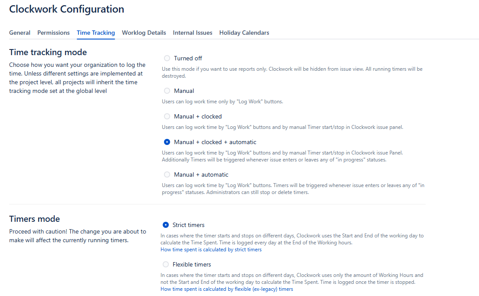Viewport: 479px width, 296px height.
Task: Select "Manual + clocked" tracking mode
Action: tap(167, 116)
